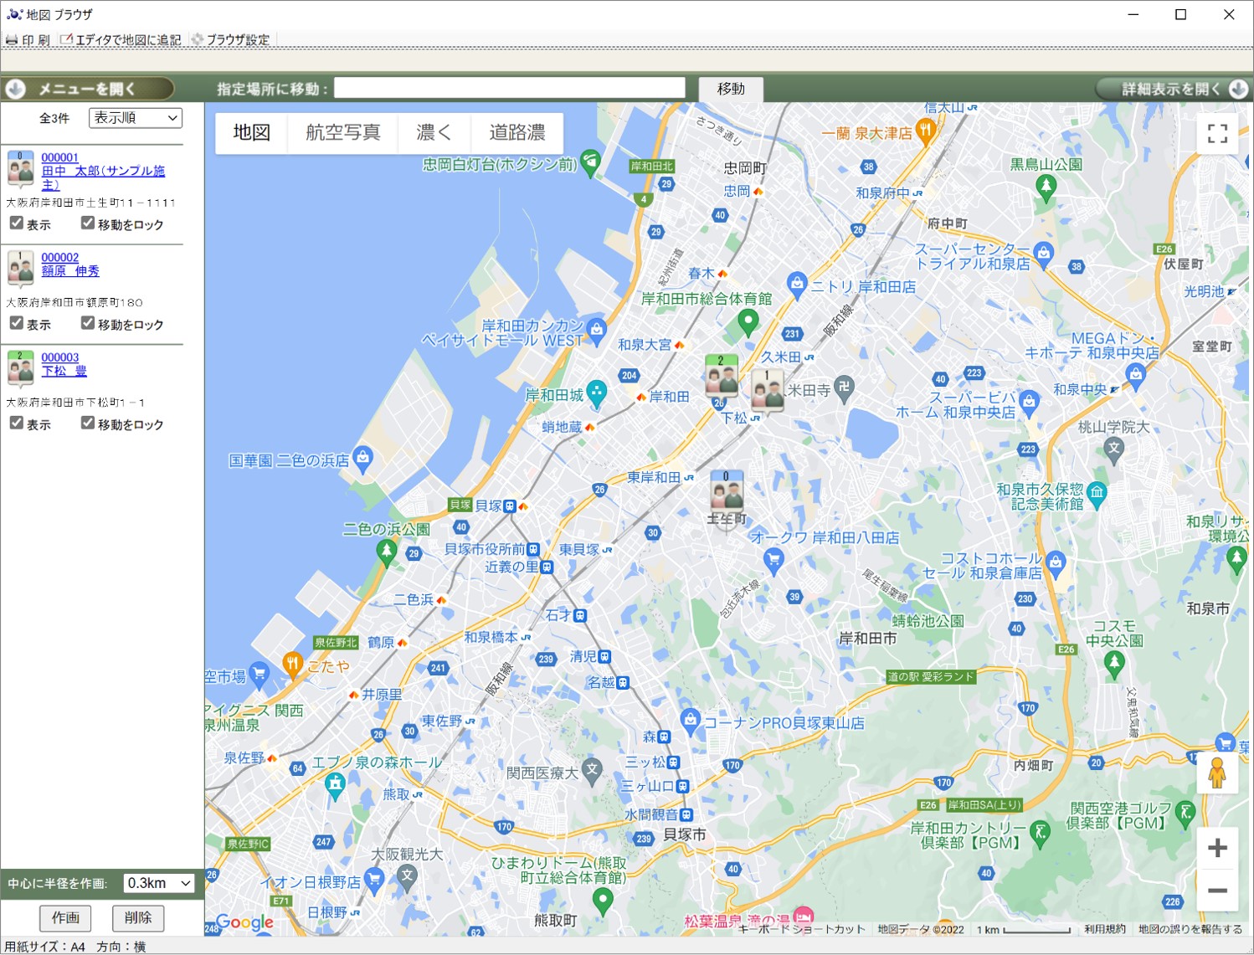Click 岸和田城 landmark pin
This screenshot has height=955, width=1254.
click(597, 393)
